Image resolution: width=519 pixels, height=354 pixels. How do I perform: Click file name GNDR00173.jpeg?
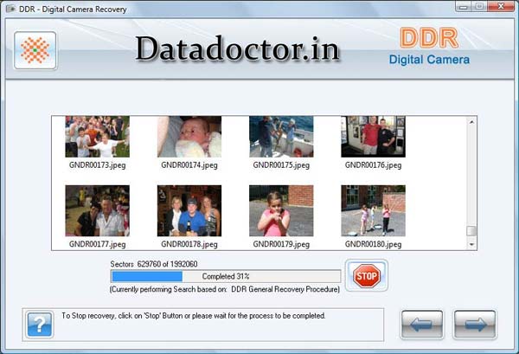click(x=97, y=165)
